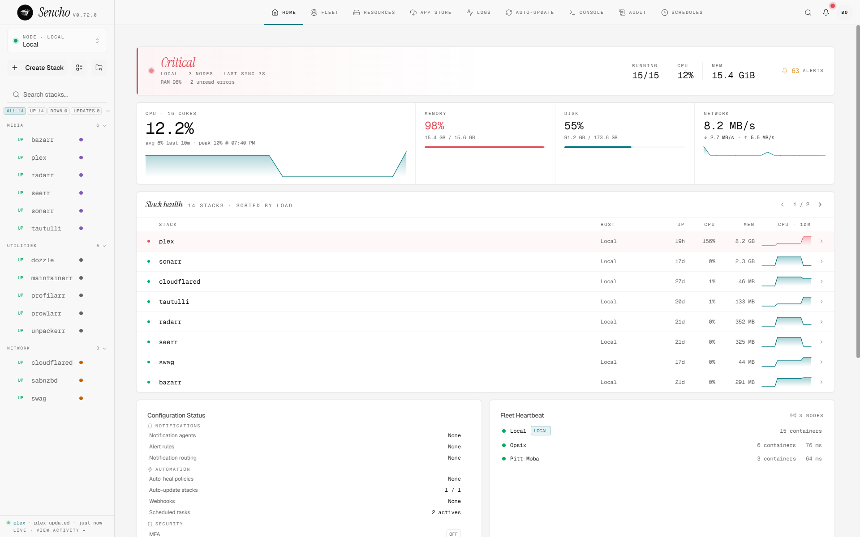Click the orange status dot next to cloudflared

[x=81, y=362]
